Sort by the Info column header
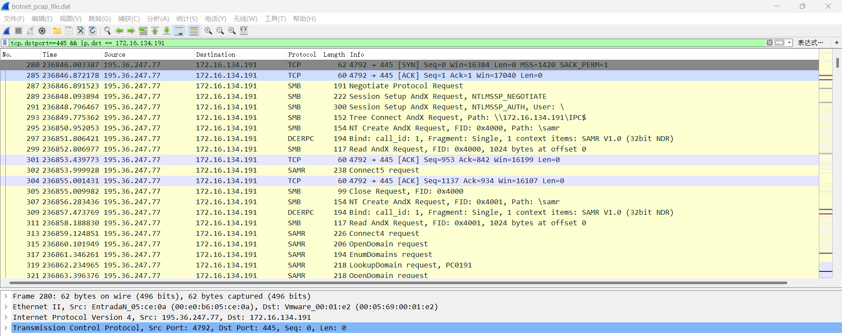The height and width of the screenshot is (336, 842). point(583,54)
